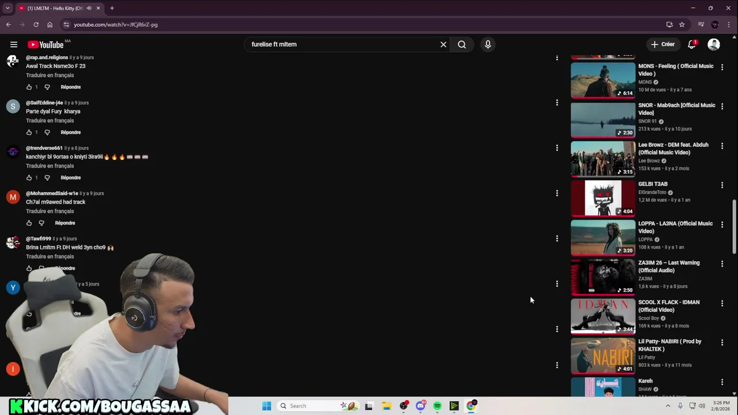This screenshot has height=415, width=738.
Task: Reply to the Awal Track Nsme3o comment
Action: (x=70, y=87)
